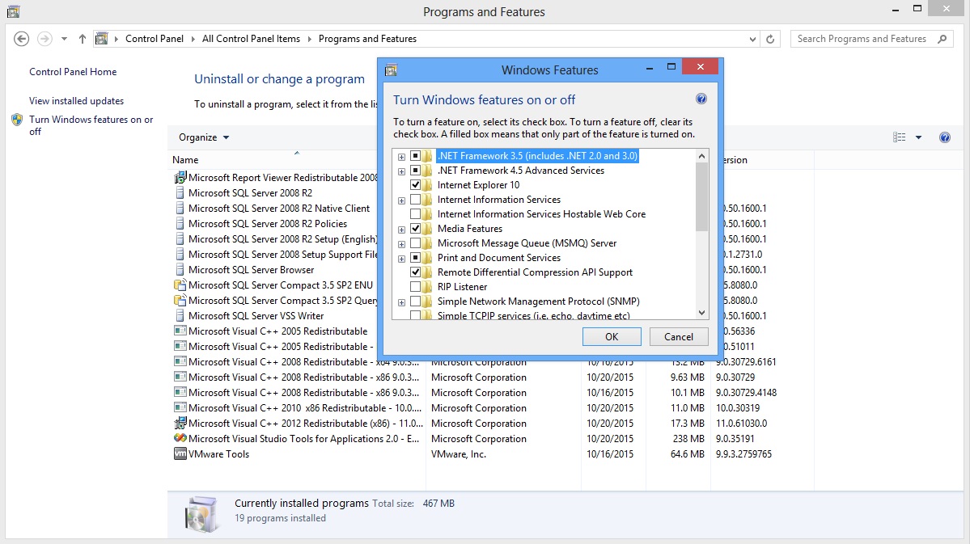Open the Organize menu
This screenshot has height=544, width=970.
pyautogui.click(x=204, y=137)
